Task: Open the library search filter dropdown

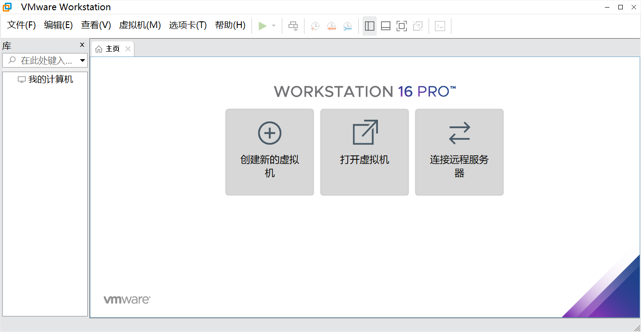Action: [82, 60]
